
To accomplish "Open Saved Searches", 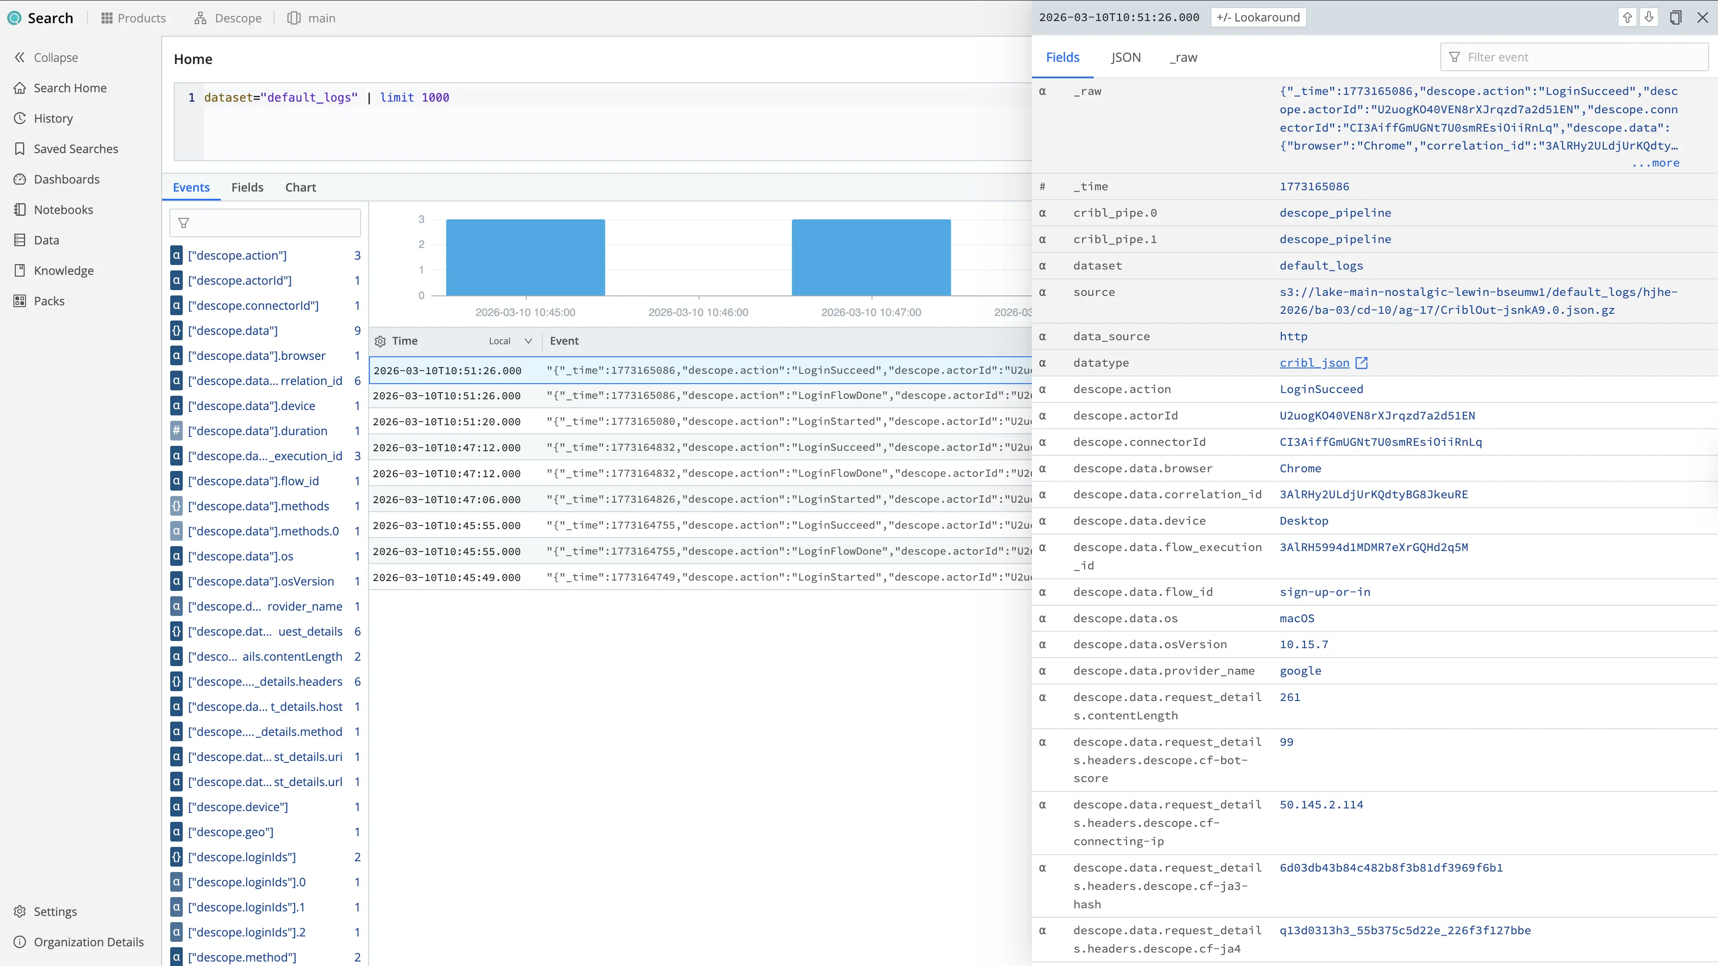I will [x=76, y=149].
